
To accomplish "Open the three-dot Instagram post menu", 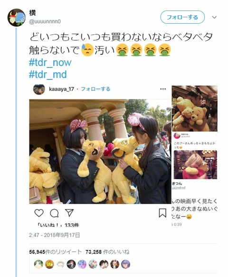I will 163,89.
